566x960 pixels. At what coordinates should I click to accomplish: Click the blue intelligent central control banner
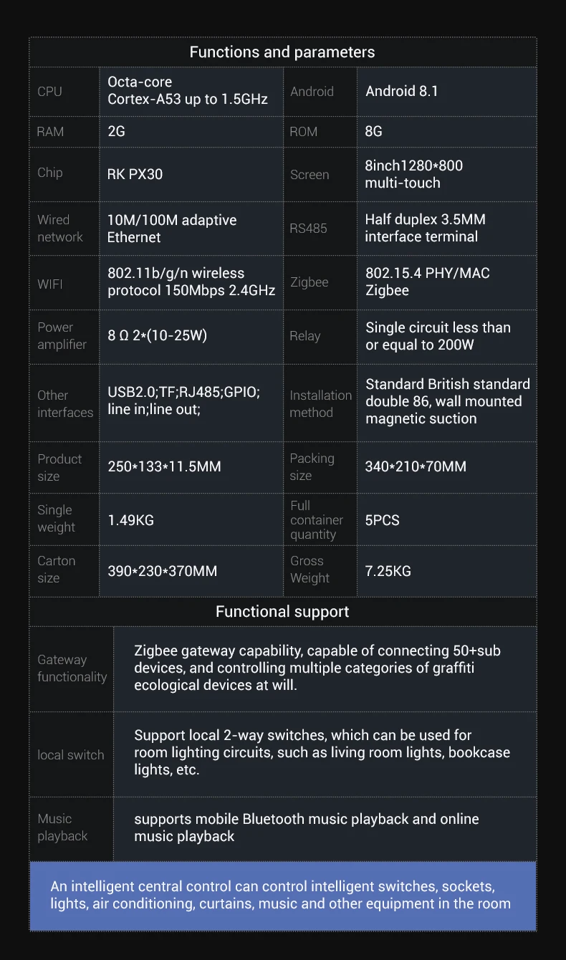click(282, 896)
